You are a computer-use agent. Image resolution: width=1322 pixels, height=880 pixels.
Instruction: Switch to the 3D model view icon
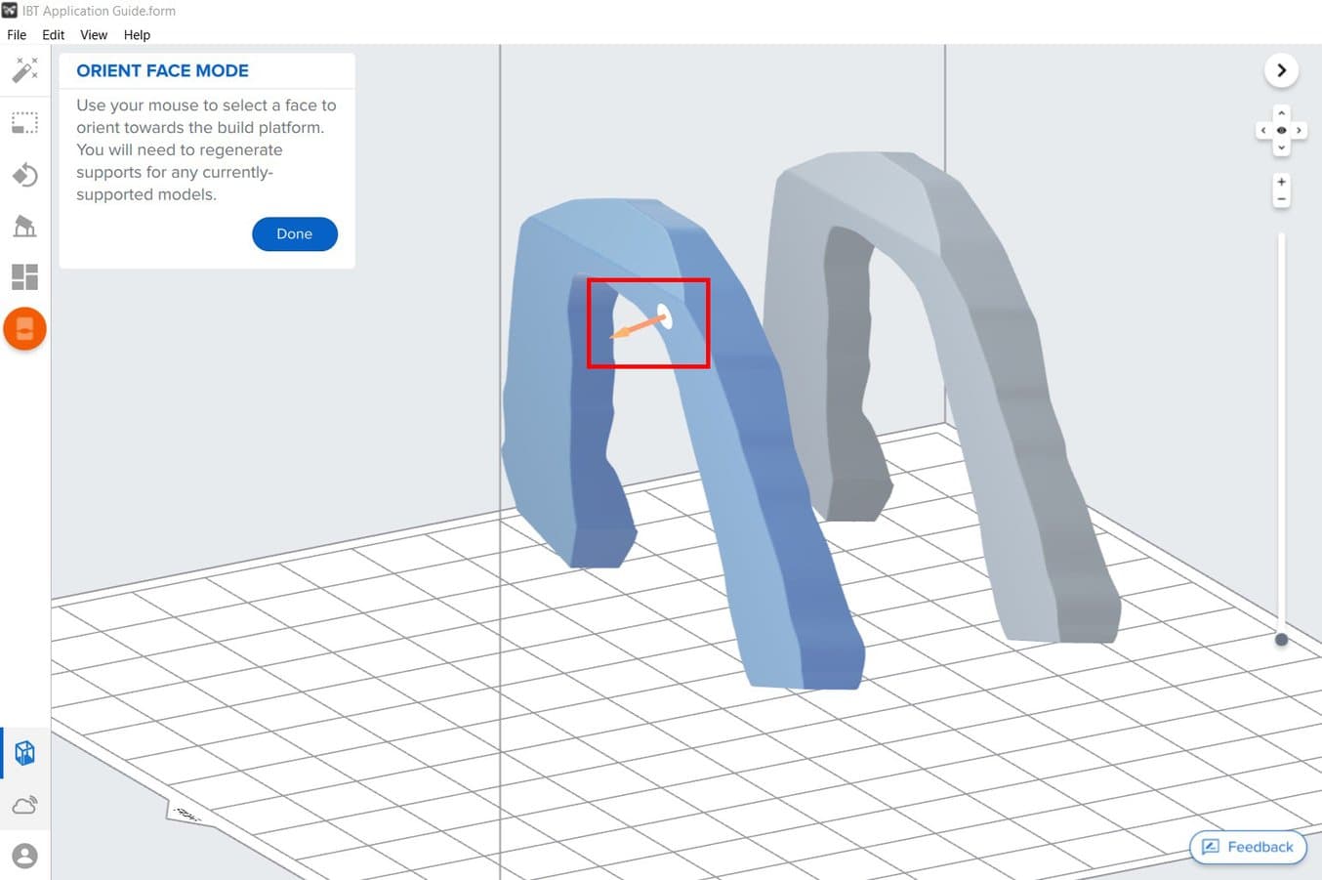[x=24, y=753]
